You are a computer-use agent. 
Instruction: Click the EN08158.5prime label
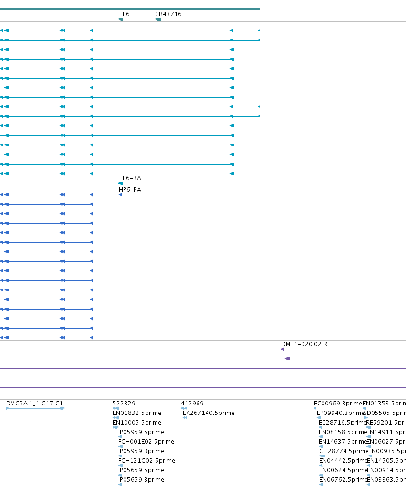pos(343,432)
